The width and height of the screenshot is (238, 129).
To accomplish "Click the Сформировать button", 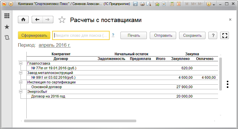I will click(34, 36).
